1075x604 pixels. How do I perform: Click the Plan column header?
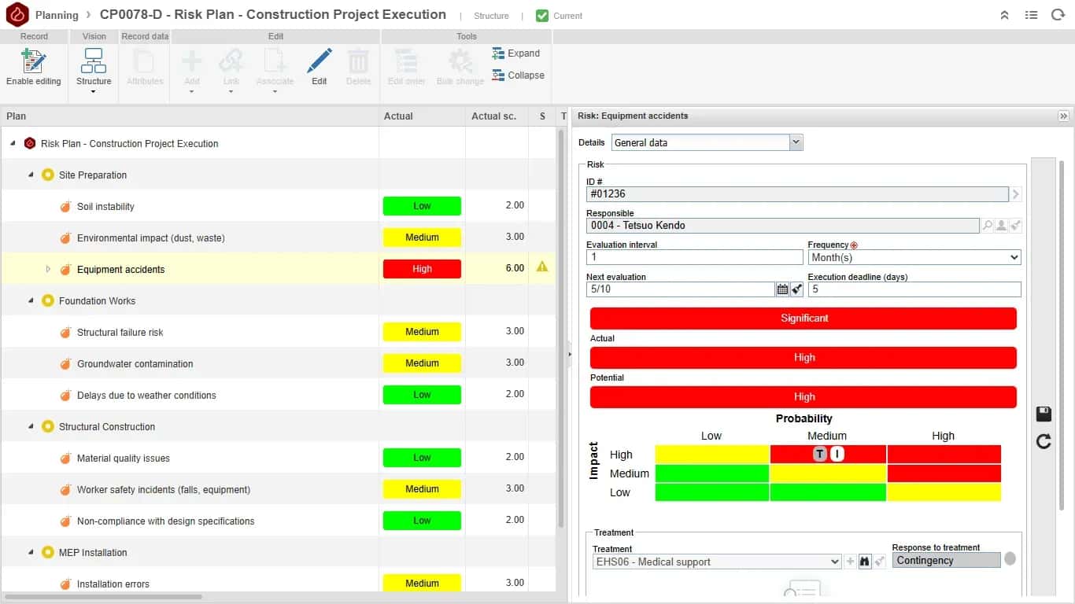[x=190, y=116]
